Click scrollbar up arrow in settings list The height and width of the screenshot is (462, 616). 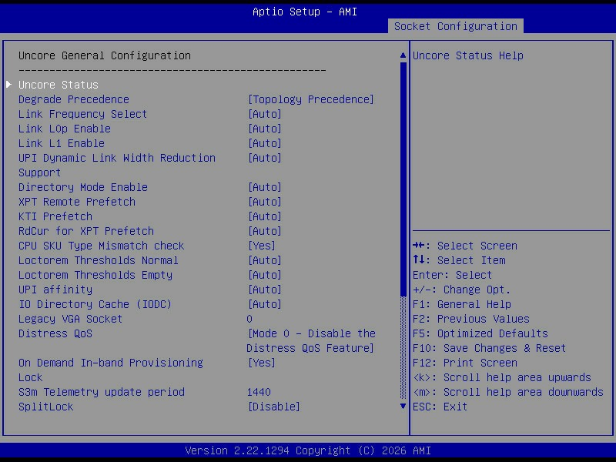pos(403,55)
